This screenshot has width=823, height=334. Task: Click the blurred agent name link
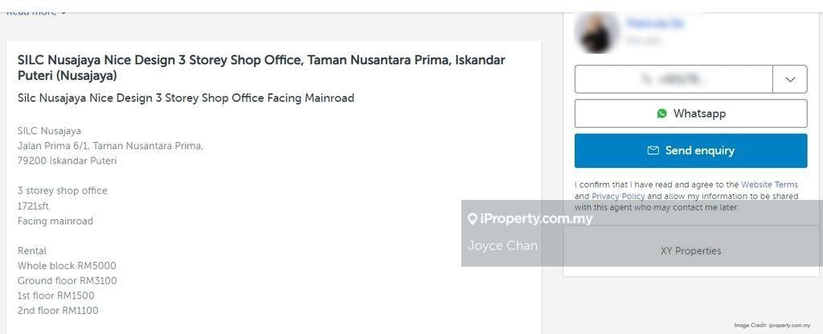click(x=655, y=24)
